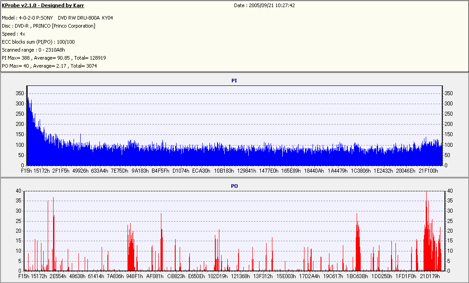
Task: Click the Scanned range 0 - 2310A8h line
Action: (x=33, y=50)
